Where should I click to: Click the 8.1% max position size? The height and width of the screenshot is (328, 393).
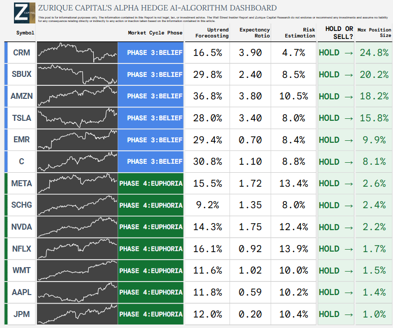click(374, 162)
